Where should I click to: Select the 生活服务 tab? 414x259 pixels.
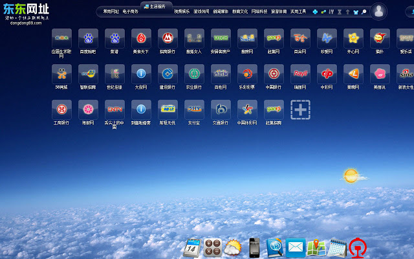click(157, 6)
